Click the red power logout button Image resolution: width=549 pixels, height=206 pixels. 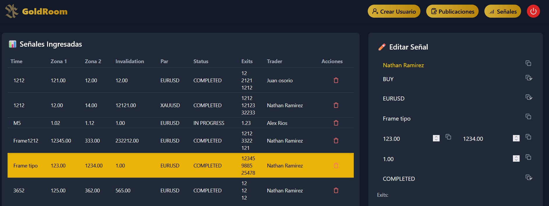(533, 11)
